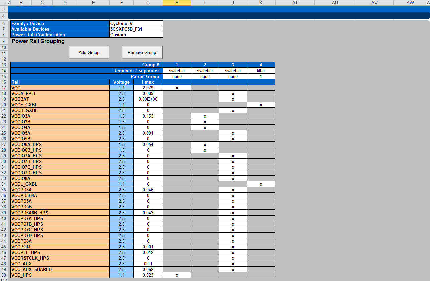Open the Available Devices cell 5CSXFC5D_F31
430x281 pixels.
click(x=136, y=29)
